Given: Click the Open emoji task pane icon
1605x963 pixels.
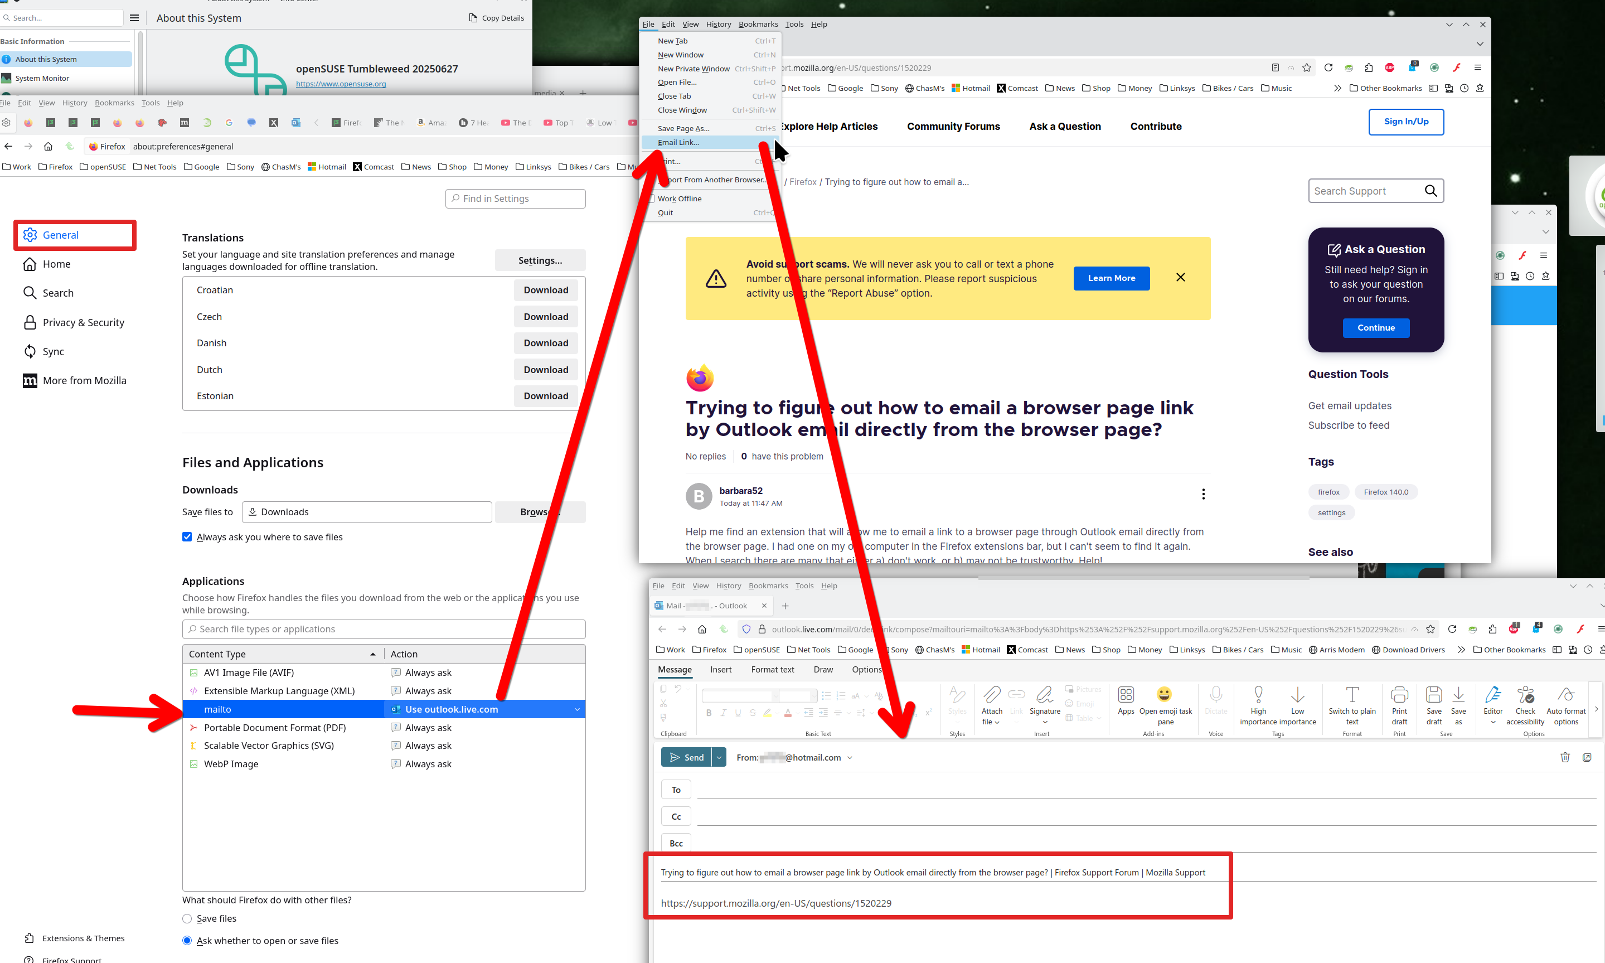Looking at the screenshot, I should click(x=1165, y=695).
